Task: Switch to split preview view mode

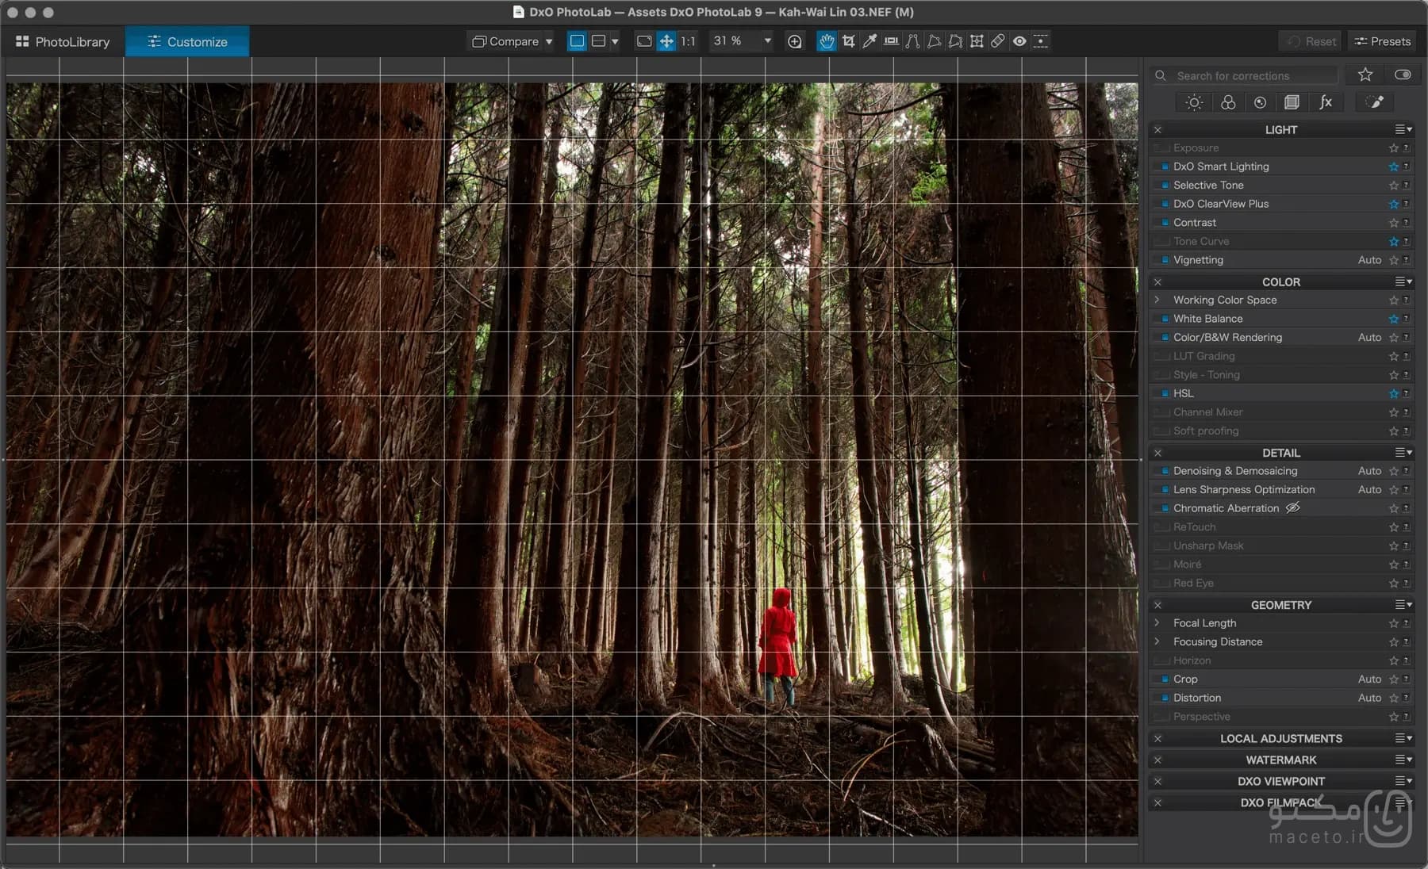Action: (599, 41)
